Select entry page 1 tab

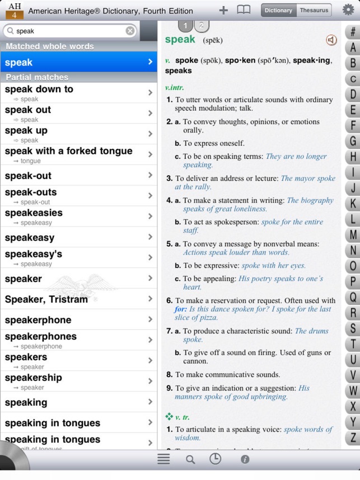[186, 26]
